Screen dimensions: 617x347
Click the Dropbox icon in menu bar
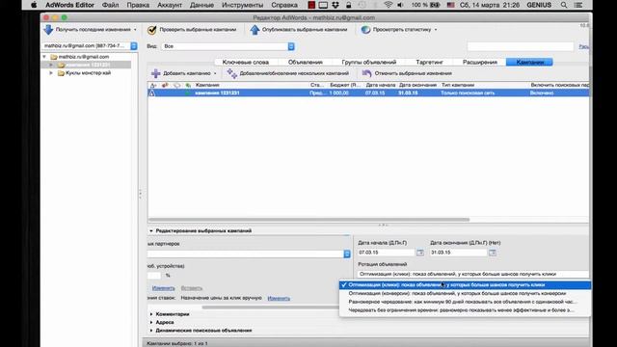[x=335, y=5]
